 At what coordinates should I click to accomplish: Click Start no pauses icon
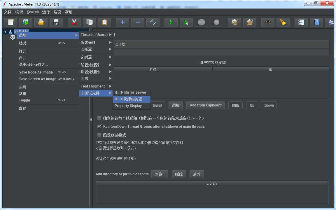point(186,22)
